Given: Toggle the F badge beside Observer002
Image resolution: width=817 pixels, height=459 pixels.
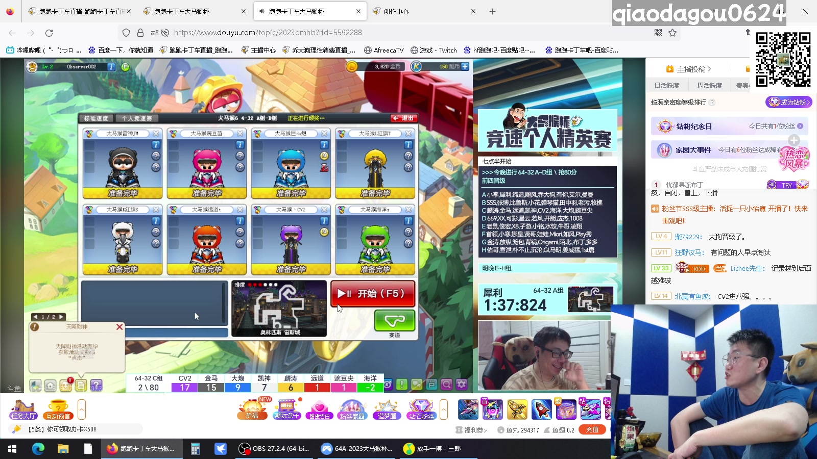Looking at the screenshot, I should click(125, 67).
